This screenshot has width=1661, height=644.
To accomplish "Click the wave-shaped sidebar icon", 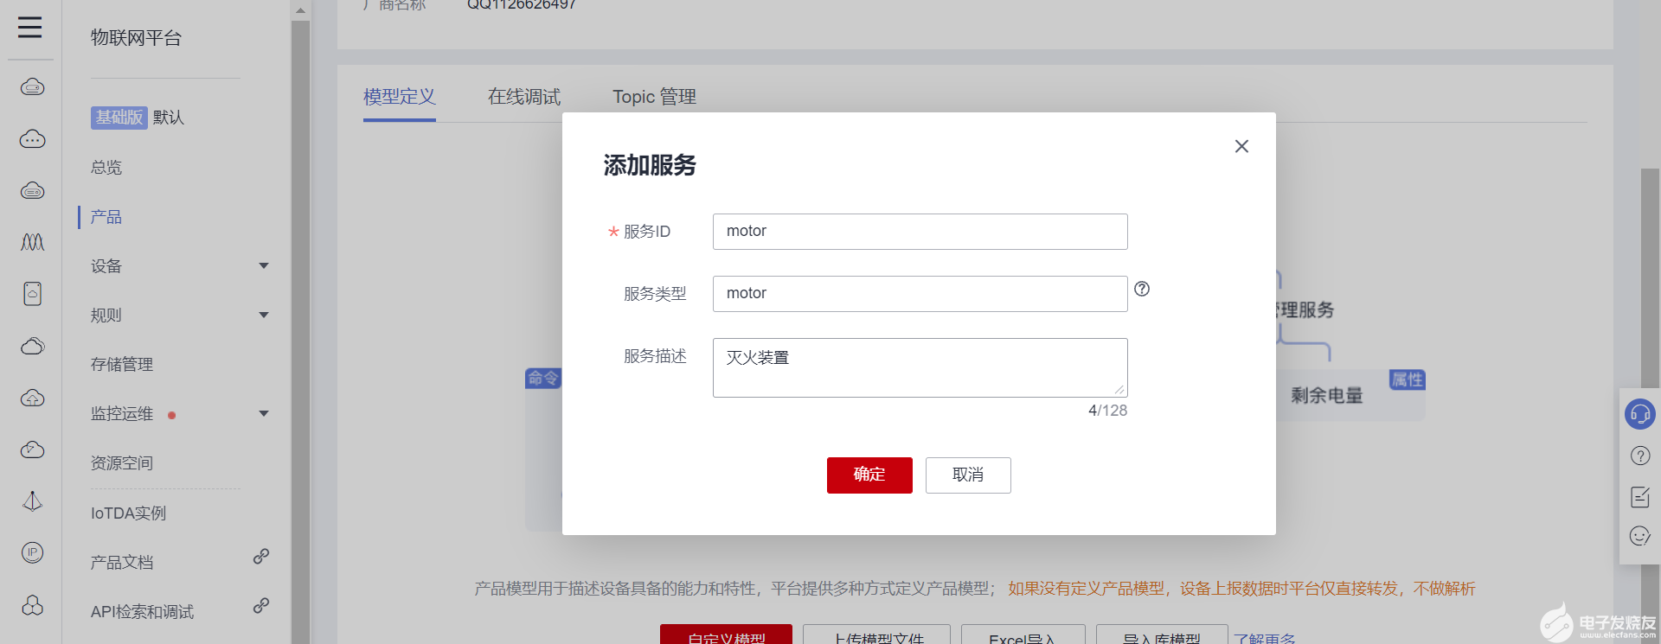I will point(32,242).
